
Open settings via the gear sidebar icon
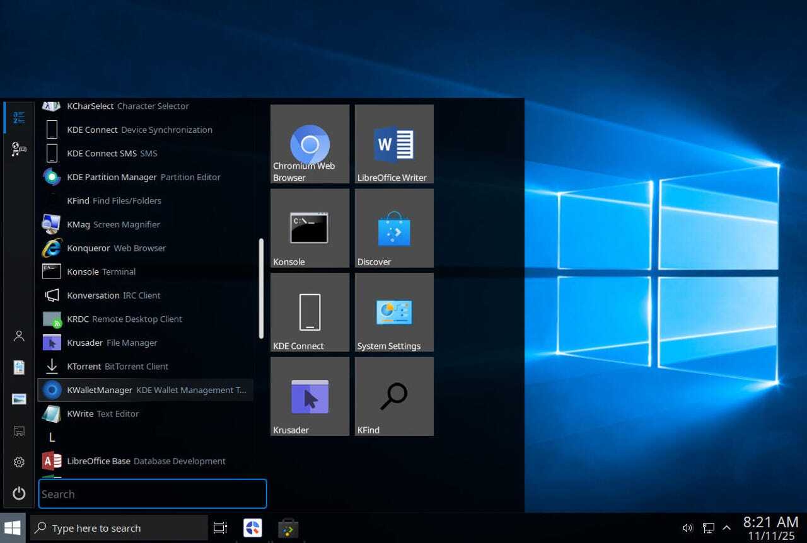tap(19, 462)
